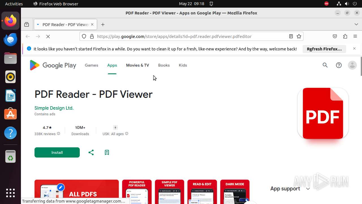362x204 pixels.
Task: Launch Rhythmbox from the dock
Action: pyautogui.click(x=10, y=77)
